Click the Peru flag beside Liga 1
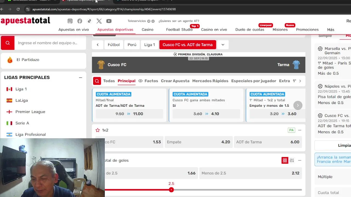Screen dimensions: 351x197 [x=9, y=89]
